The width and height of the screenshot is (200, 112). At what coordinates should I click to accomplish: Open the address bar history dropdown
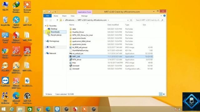click(128, 20)
